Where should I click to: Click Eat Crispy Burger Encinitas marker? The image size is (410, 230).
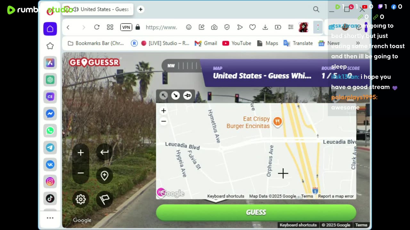277,121
